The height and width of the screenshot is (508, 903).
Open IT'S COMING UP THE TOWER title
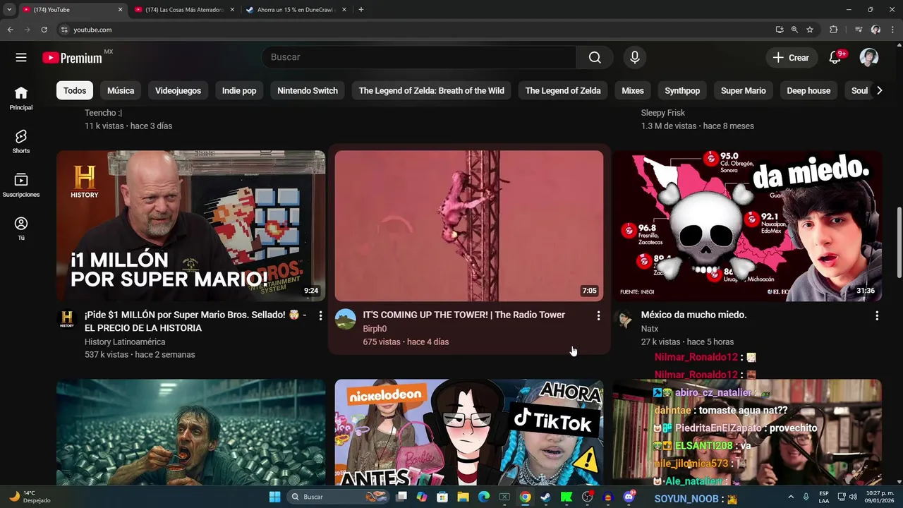point(464,315)
